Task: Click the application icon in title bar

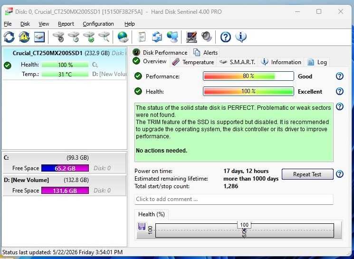Action: tap(9, 11)
